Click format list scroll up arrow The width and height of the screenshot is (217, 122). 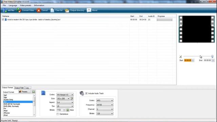(34, 95)
